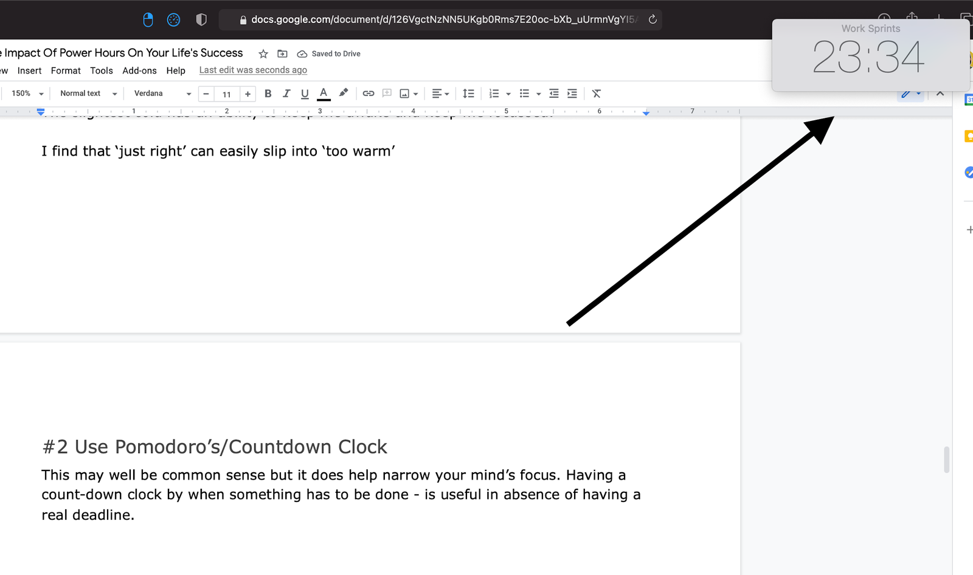Collapse the menus with chevron up
973x575 pixels.
940,94
